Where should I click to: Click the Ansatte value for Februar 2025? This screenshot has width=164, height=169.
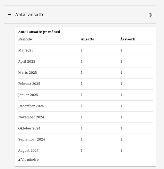82,84
